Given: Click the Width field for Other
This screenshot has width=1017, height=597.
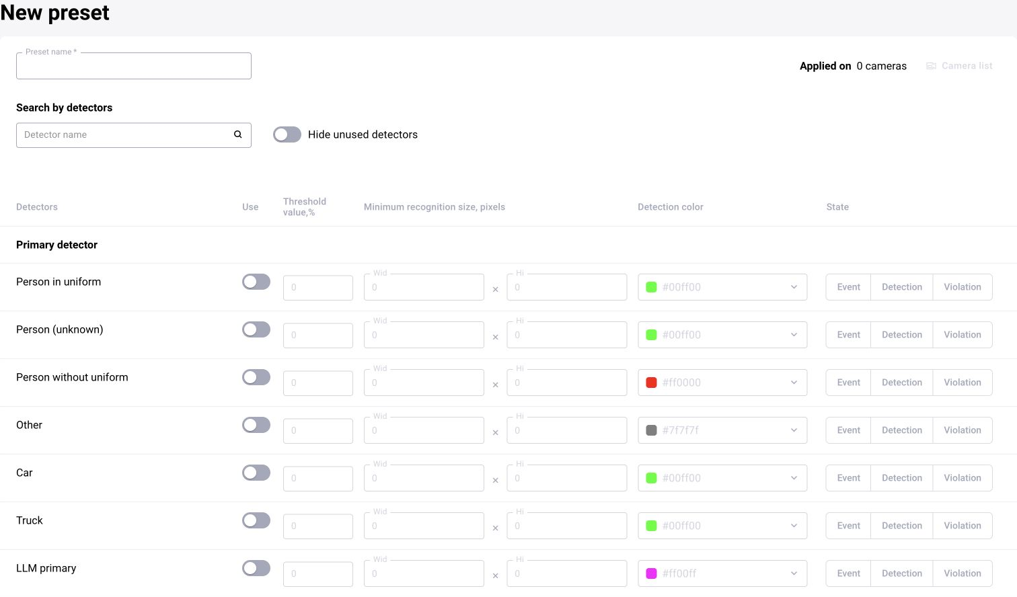Looking at the screenshot, I should click(424, 430).
